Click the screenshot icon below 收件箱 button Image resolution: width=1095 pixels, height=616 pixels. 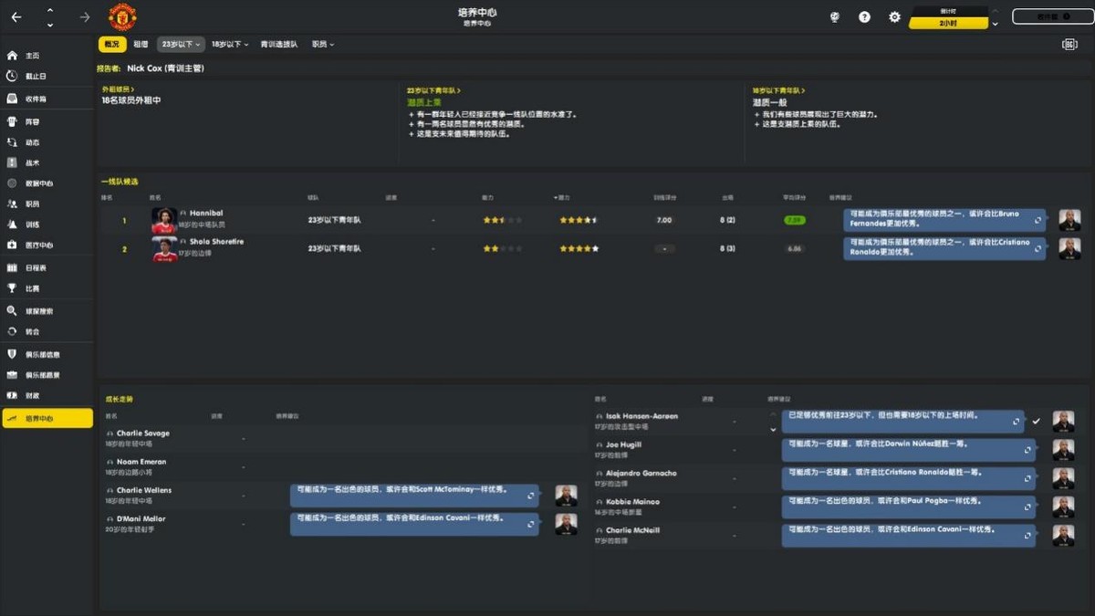(1069, 45)
